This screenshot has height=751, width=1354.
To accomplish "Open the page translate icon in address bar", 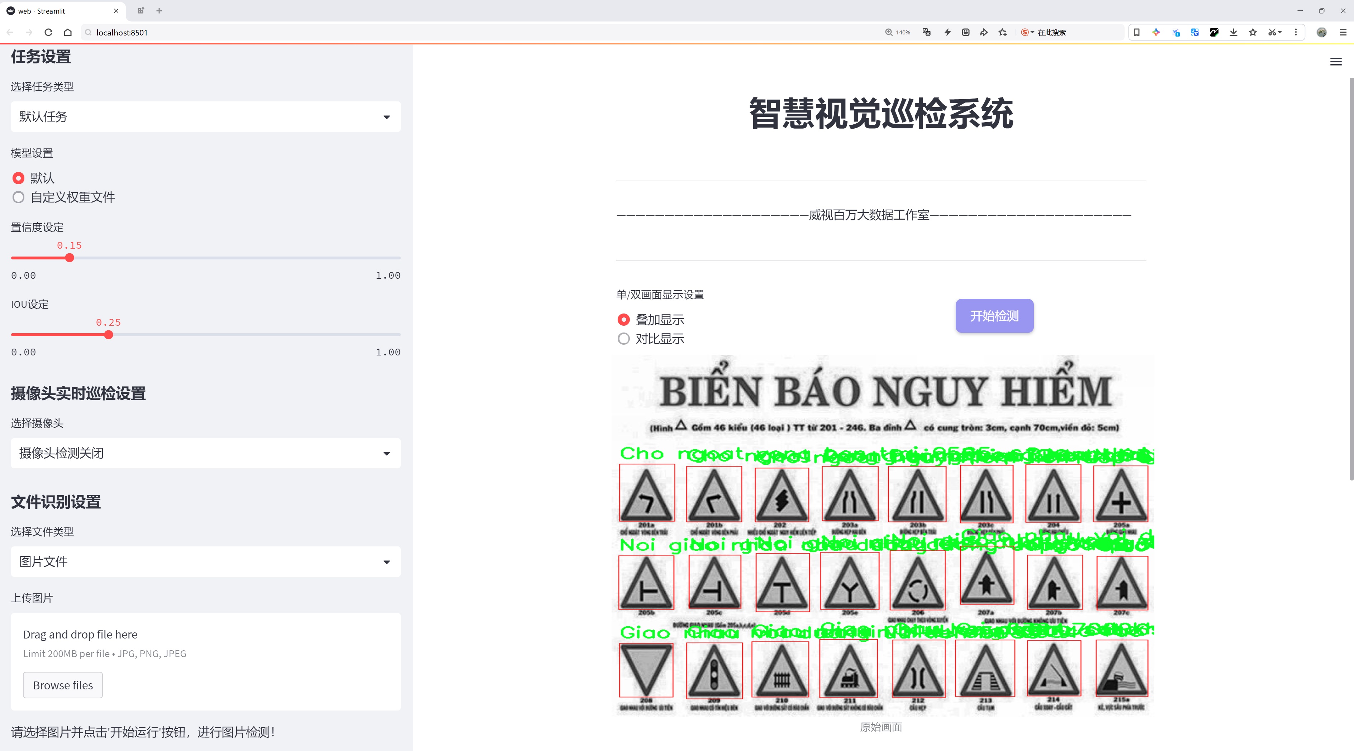I will 927,33.
